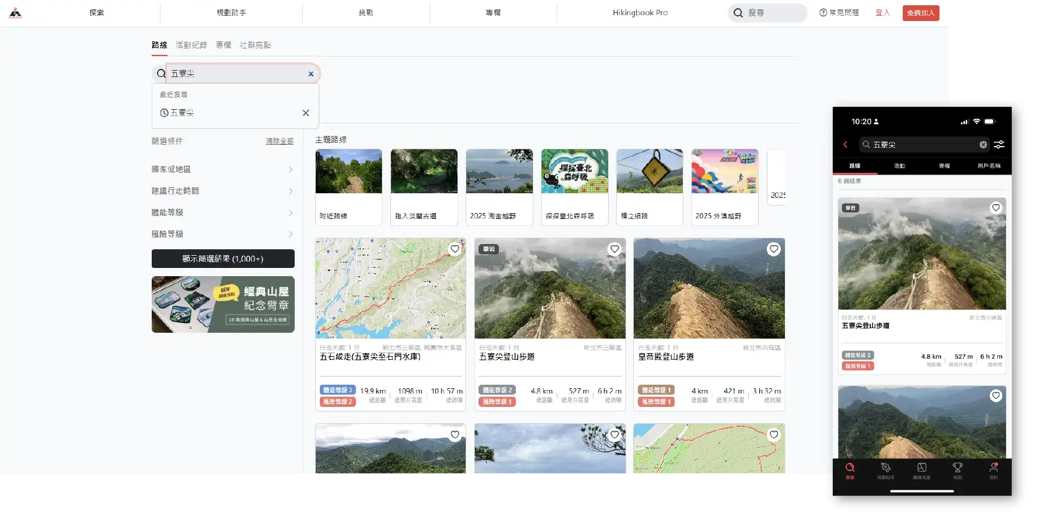Click 顯示篩選結果 (1,000+) button
The image size is (1051, 526).
(x=223, y=259)
